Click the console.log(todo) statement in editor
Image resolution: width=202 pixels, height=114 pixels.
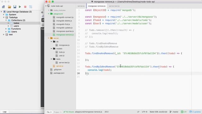pos(99,70)
